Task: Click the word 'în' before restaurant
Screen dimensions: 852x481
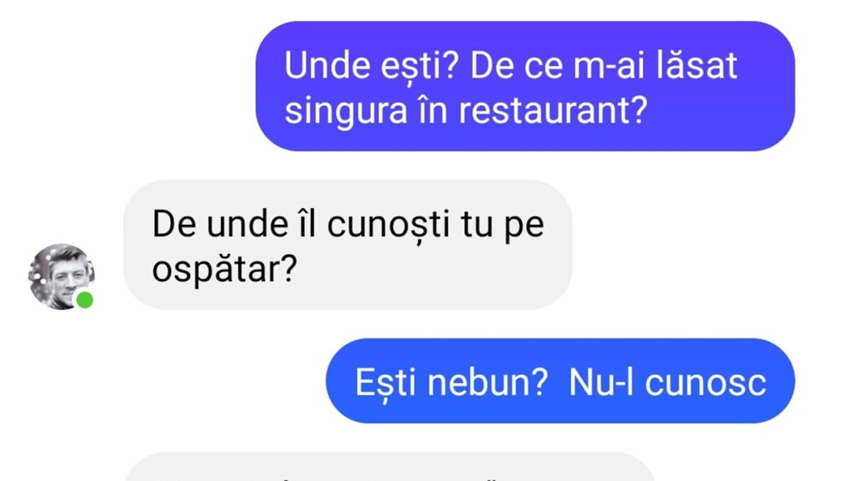Action: coord(432,111)
